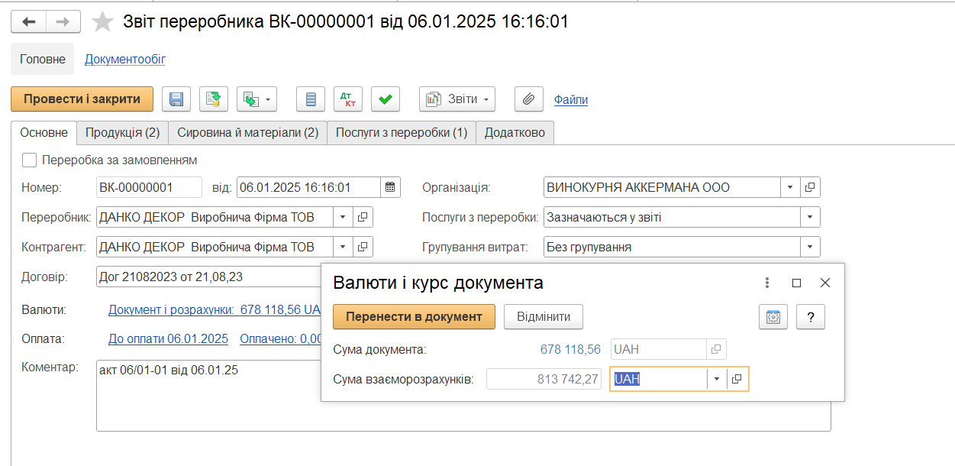Open the Послуги з переробки (1) tab
This screenshot has width=955, height=466.
pos(402,132)
